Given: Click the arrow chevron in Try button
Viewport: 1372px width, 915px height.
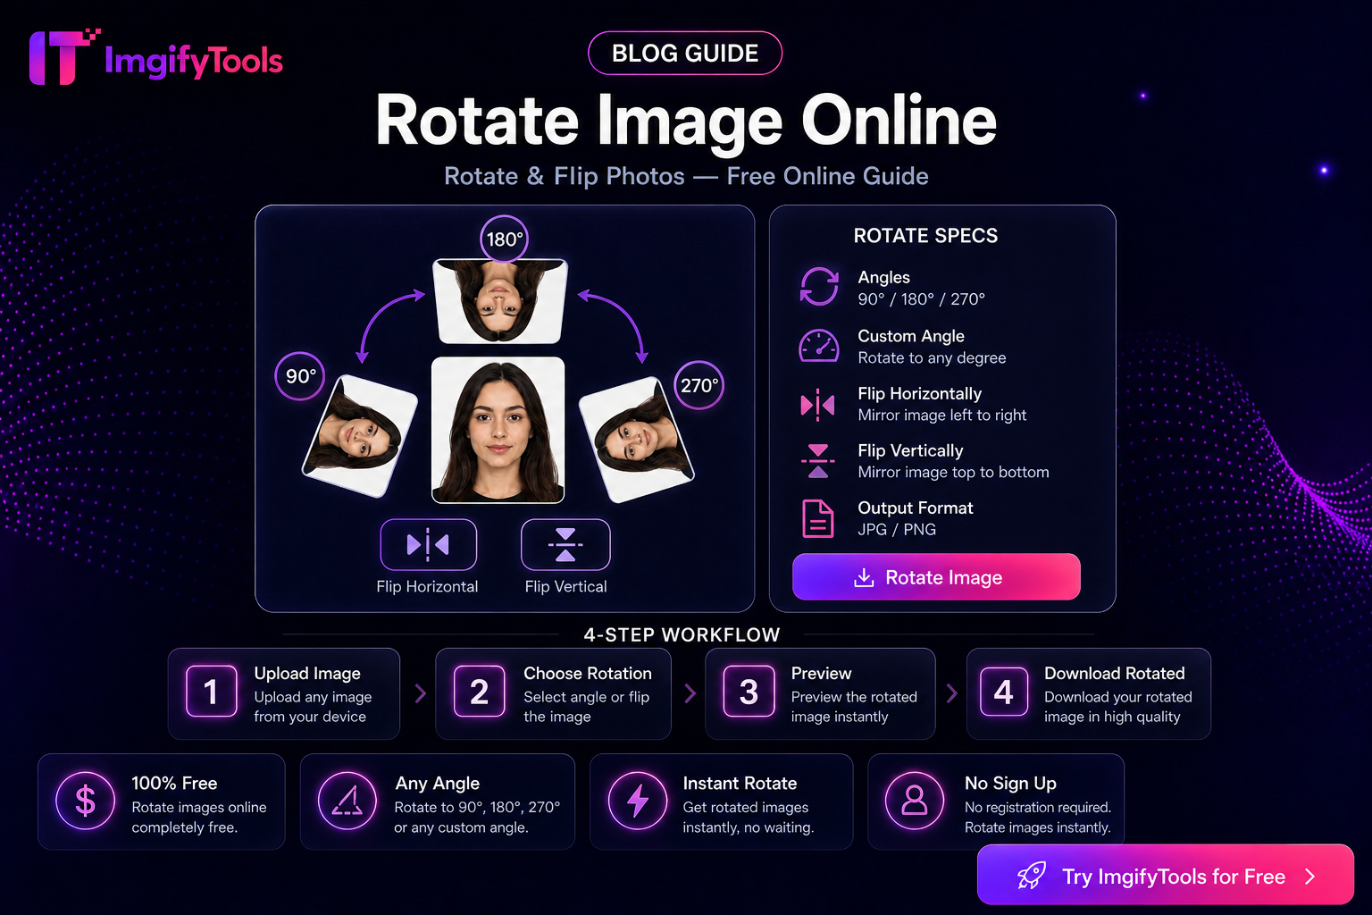Looking at the screenshot, I should click(x=1310, y=877).
